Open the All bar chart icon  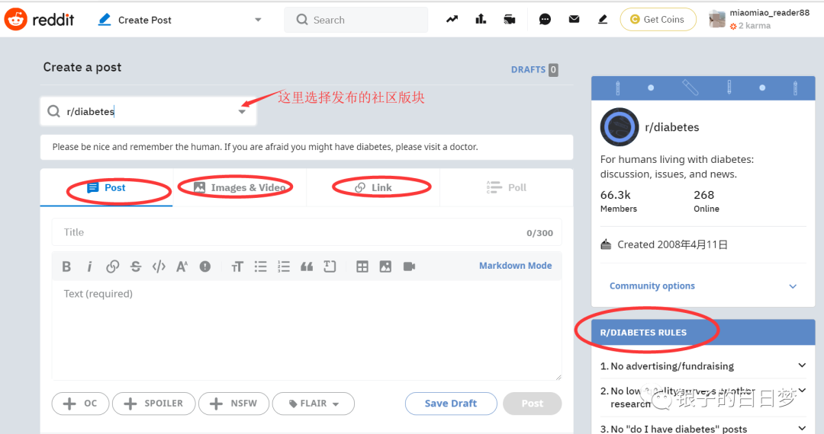click(481, 19)
